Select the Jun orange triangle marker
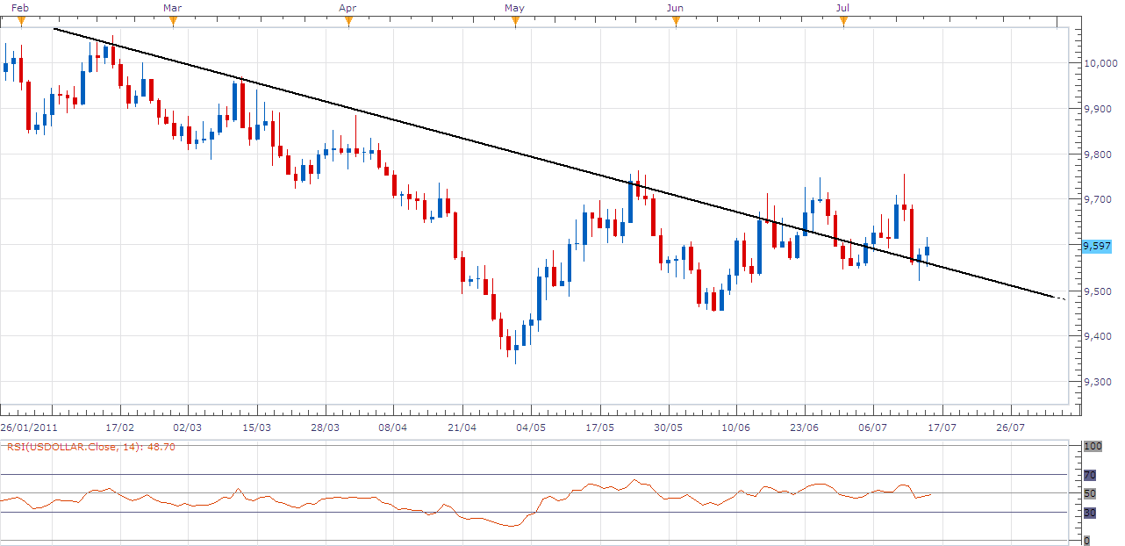This screenshot has height=546, width=1125. (675, 21)
